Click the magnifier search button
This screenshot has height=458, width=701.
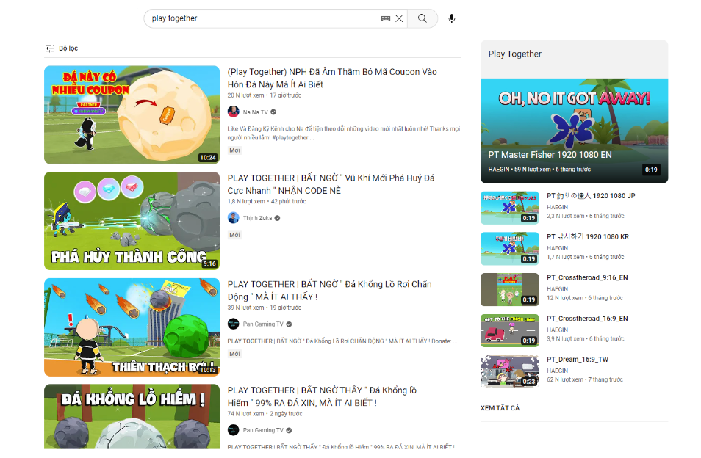pos(422,18)
